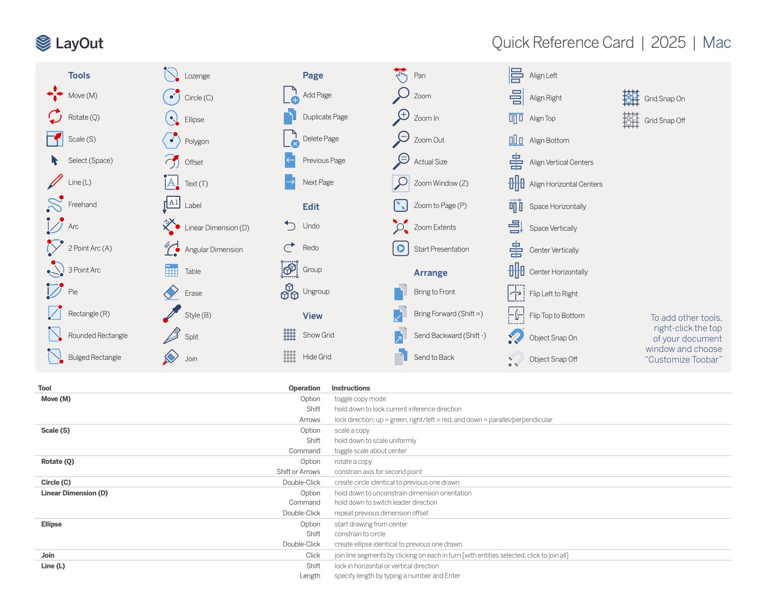Click the Arrange section heading
The height and width of the screenshot is (592, 766).
(430, 273)
